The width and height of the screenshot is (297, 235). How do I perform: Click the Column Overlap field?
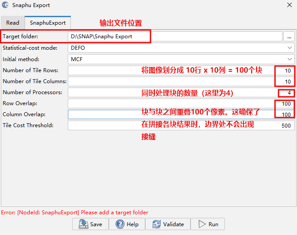[x=181, y=114]
